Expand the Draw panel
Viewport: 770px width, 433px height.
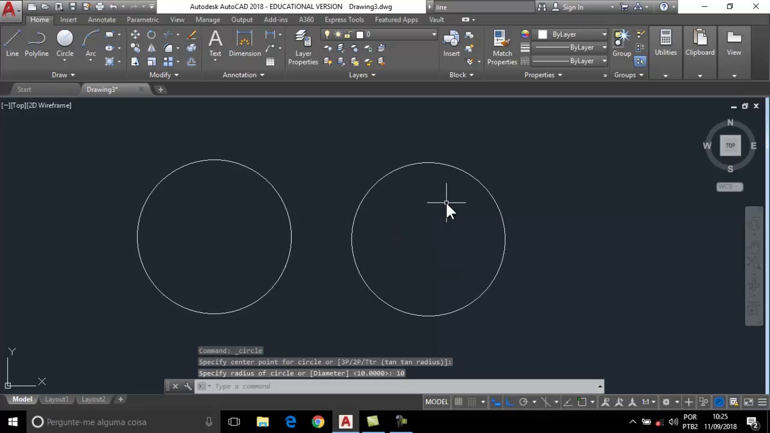(x=63, y=75)
